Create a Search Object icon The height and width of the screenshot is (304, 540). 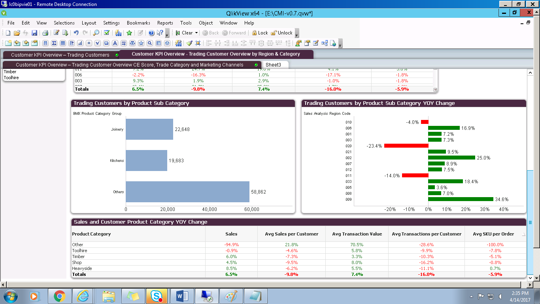click(150, 43)
